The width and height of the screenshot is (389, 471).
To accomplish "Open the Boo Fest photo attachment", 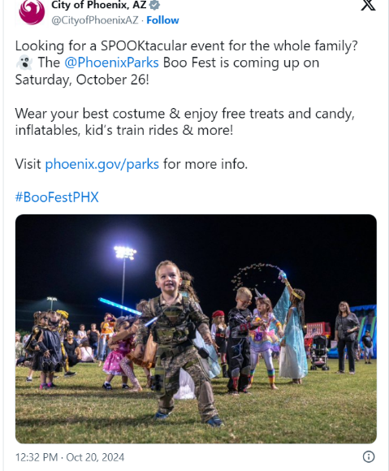I will click(196, 329).
